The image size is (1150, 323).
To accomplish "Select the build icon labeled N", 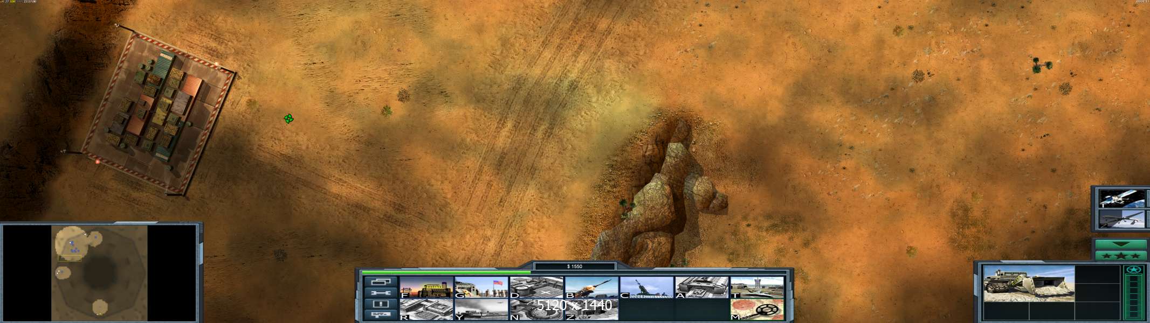I will [536, 310].
